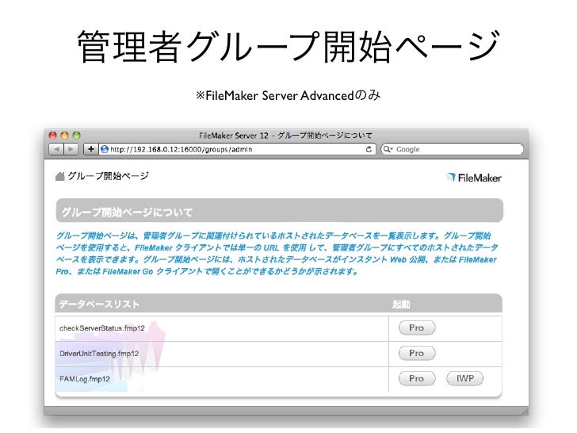Select DriverUnitTesting.fmp12 database row

[x=278, y=354]
